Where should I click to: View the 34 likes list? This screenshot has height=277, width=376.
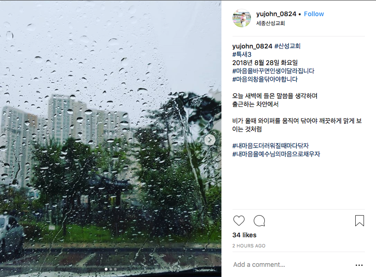coord(245,235)
